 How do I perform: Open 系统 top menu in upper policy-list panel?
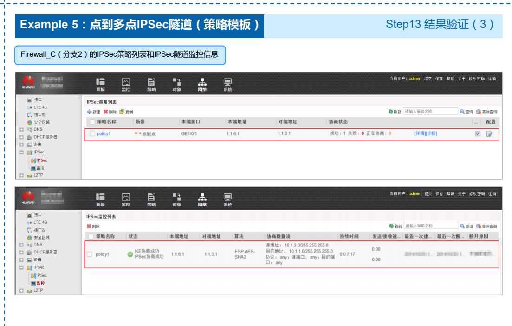coord(227,85)
